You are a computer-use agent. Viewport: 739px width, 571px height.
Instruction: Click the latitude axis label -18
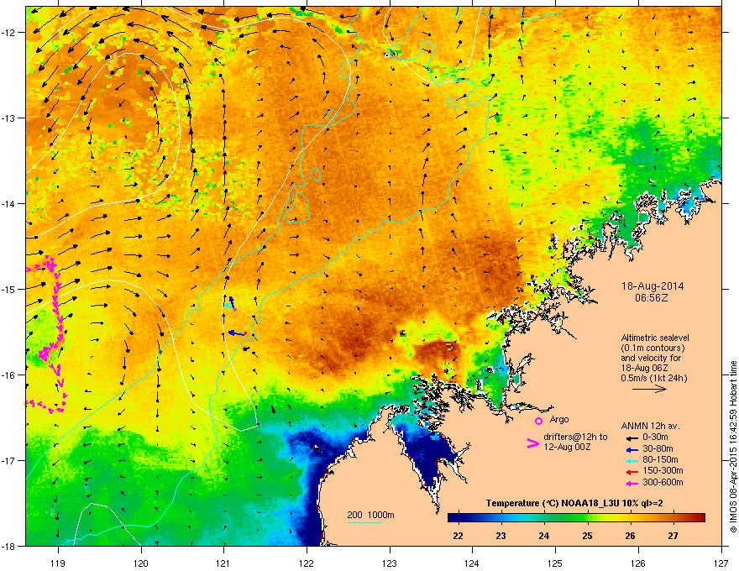coord(9,546)
